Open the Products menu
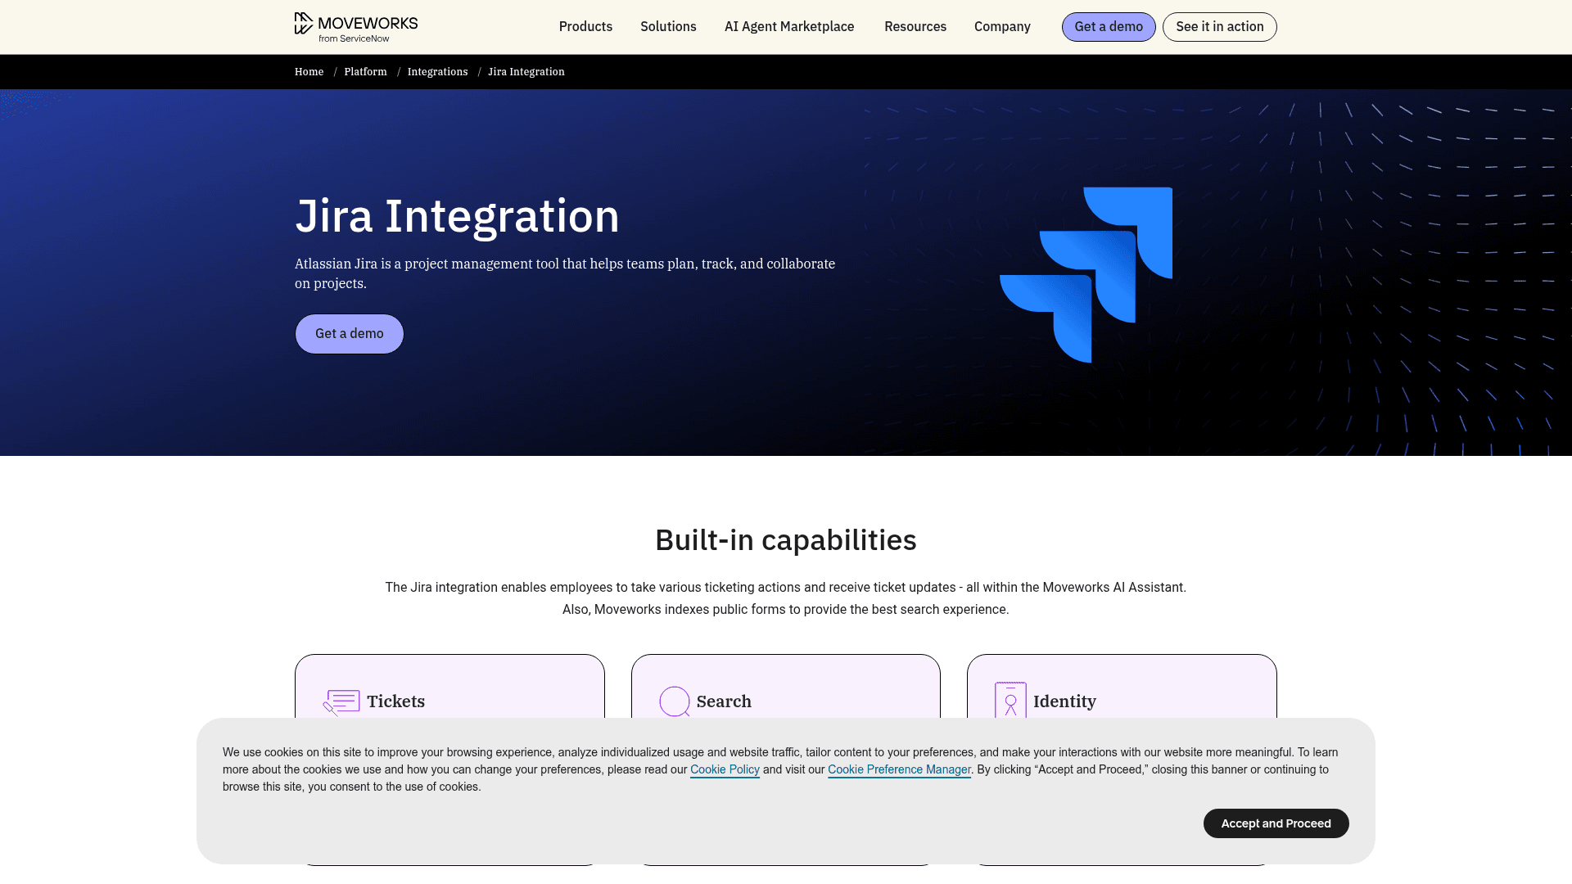The height and width of the screenshot is (884, 1572). coord(585,27)
